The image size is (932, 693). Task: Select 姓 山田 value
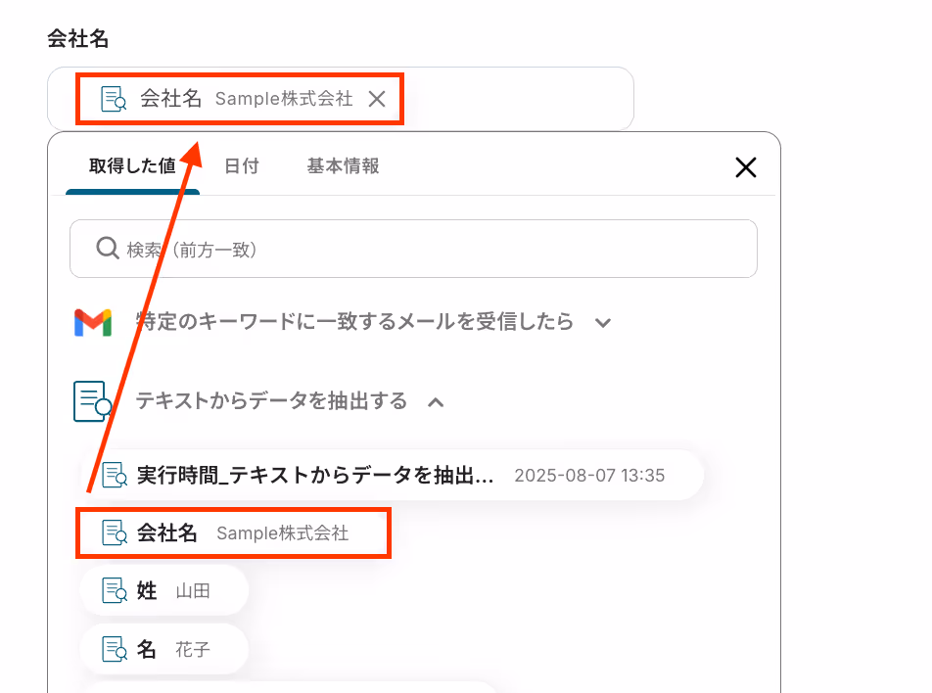(164, 591)
